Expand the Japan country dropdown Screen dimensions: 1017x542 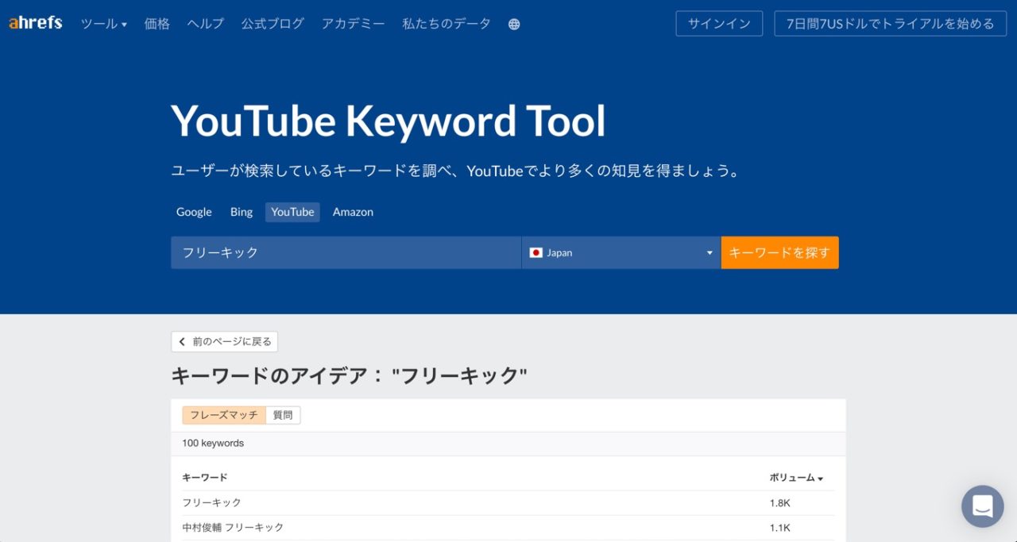(708, 252)
